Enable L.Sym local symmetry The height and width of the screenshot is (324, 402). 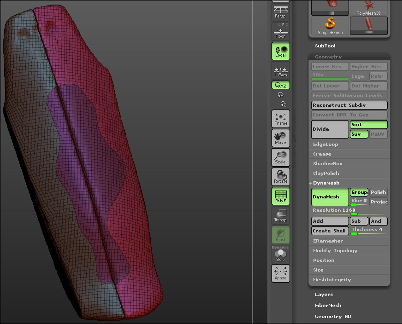[x=280, y=70]
